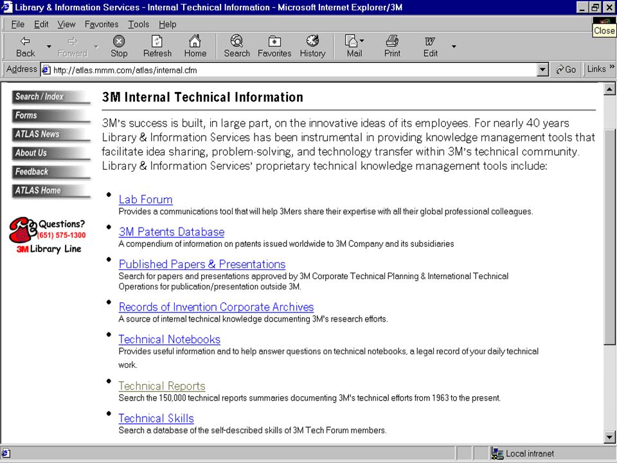Open the Favorites toolbar button

[x=274, y=46]
